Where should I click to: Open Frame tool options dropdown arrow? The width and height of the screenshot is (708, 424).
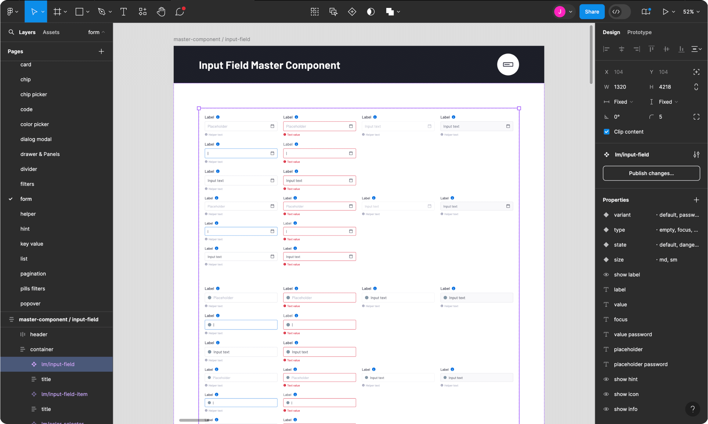click(65, 12)
